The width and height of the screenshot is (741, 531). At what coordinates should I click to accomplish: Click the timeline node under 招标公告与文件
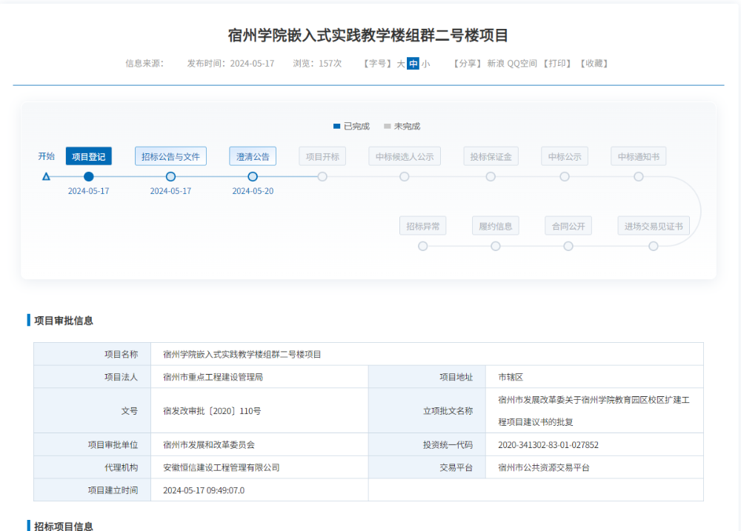(x=170, y=177)
